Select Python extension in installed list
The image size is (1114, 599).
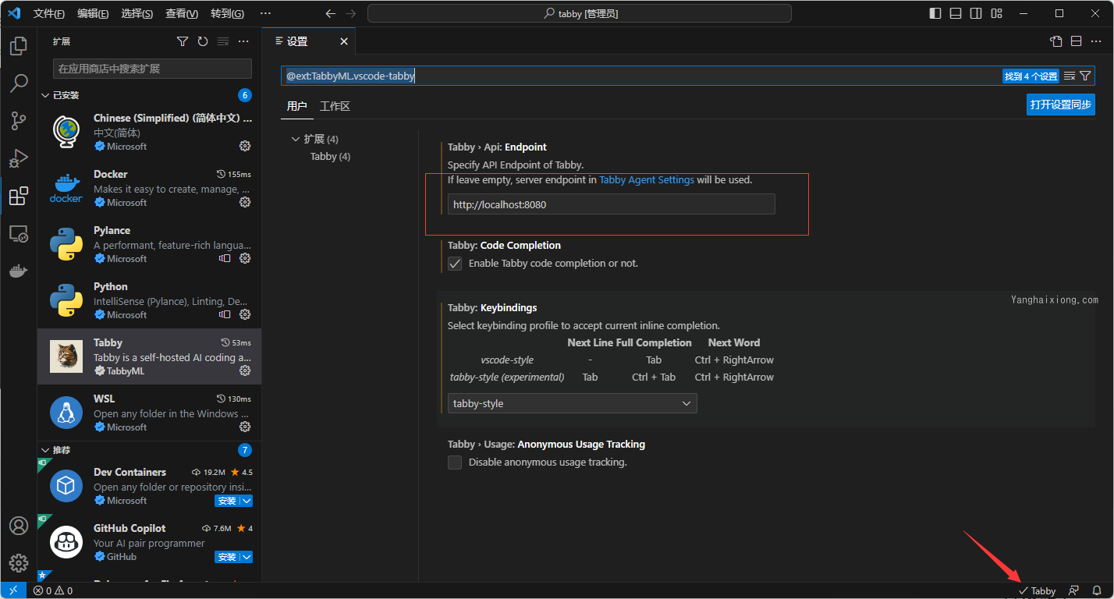(149, 300)
